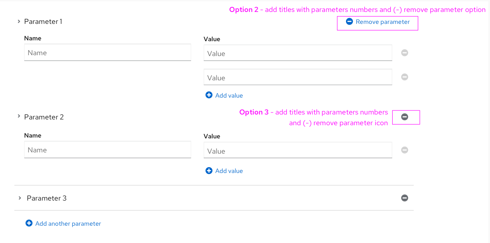Click plus icon beside Add another parameter

point(29,223)
